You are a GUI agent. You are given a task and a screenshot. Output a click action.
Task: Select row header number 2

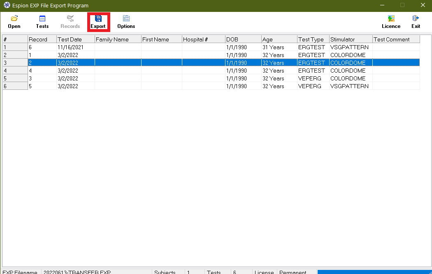[15, 55]
